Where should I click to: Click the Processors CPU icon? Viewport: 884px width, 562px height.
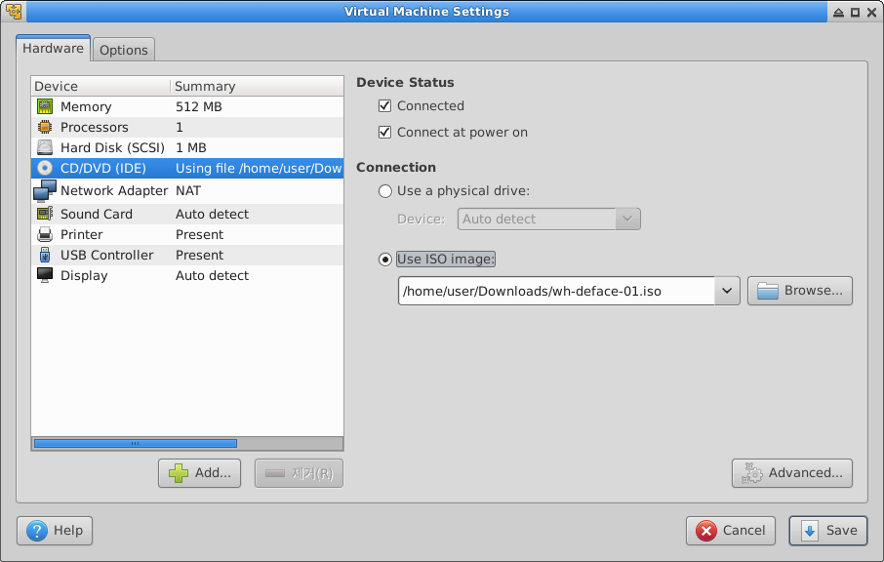[45, 127]
